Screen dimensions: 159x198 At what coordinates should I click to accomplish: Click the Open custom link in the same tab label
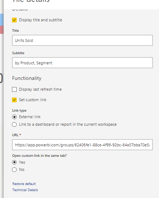click(39, 156)
